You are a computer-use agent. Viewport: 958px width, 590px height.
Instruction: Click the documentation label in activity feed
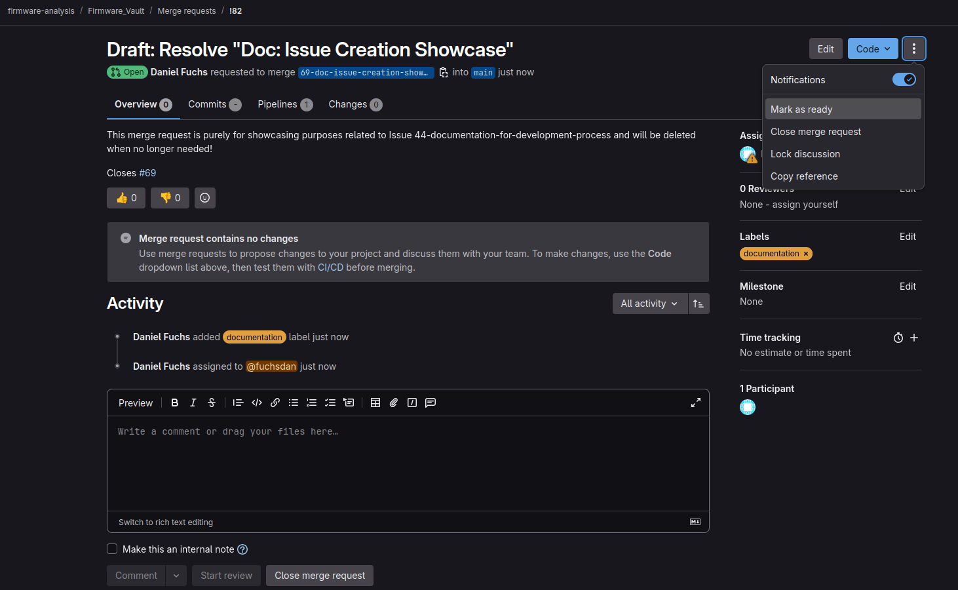click(x=254, y=337)
